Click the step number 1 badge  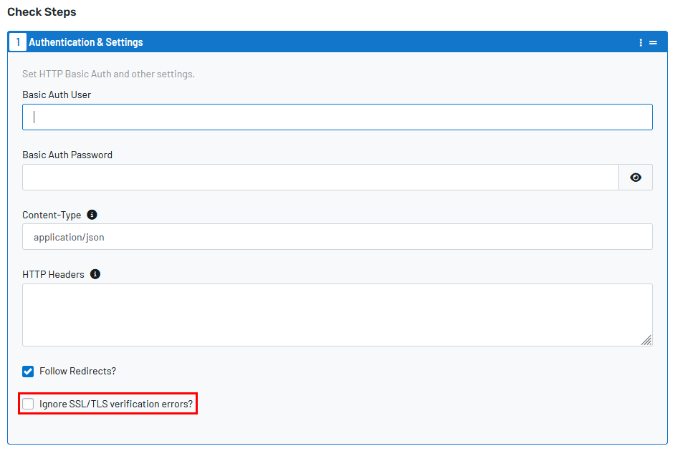click(18, 42)
